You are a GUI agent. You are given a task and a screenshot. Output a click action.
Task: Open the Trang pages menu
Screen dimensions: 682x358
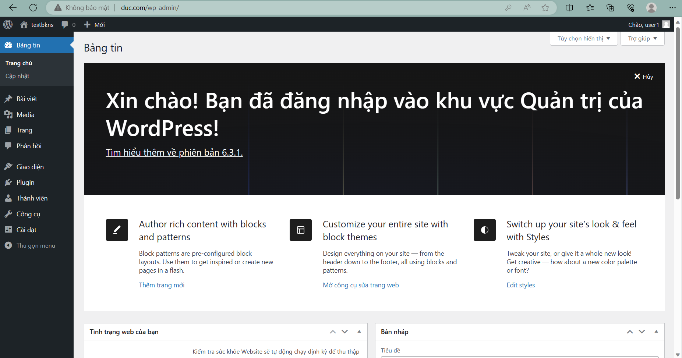coord(37,130)
